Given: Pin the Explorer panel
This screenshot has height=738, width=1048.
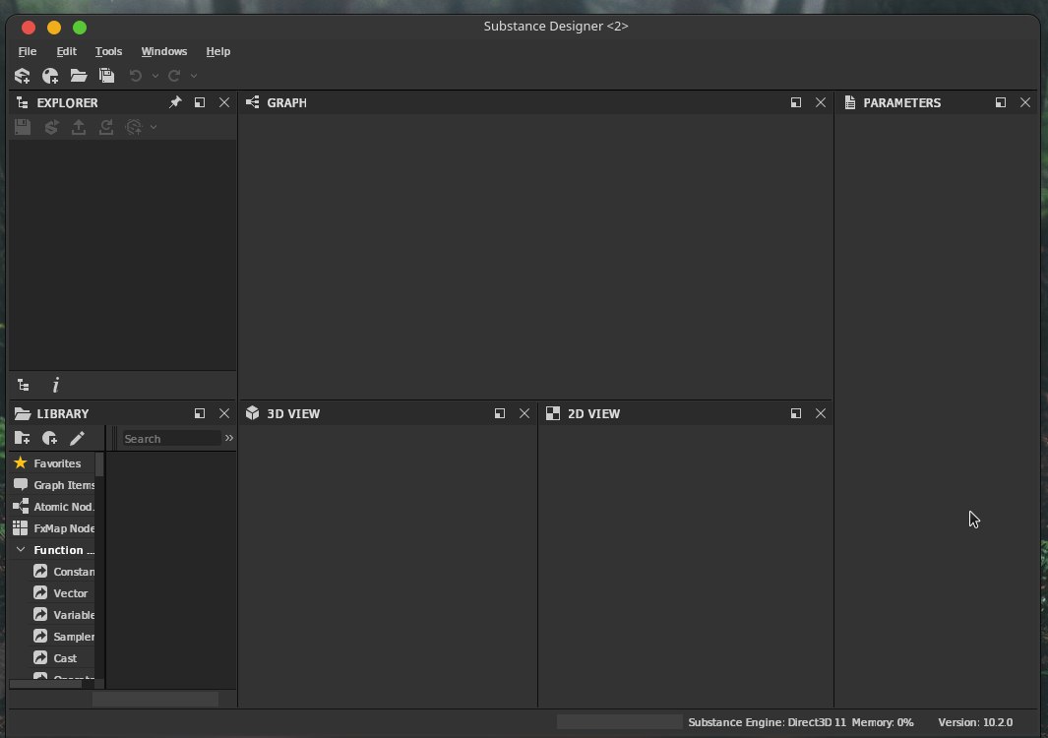Looking at the screenshot, I should (x=175, y=102).
